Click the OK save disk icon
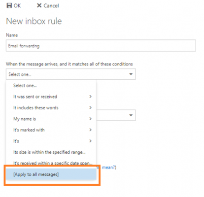 coord(9,5)
